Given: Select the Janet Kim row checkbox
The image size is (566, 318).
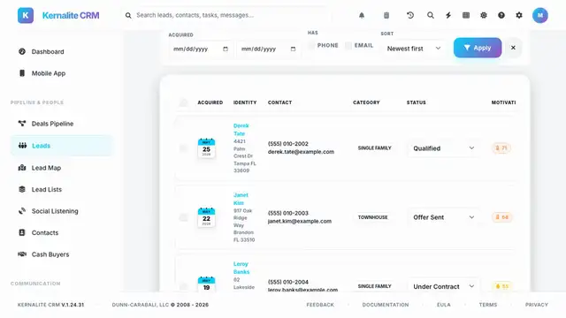Looking at the screenshot, I should (183, 217).
